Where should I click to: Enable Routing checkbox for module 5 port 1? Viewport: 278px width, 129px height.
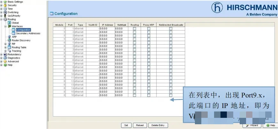click(x=135, y=29)
